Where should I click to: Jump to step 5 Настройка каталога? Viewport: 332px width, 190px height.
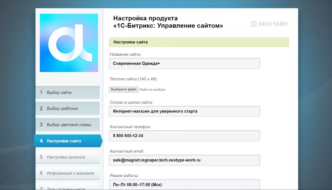(x=68, y=157)
